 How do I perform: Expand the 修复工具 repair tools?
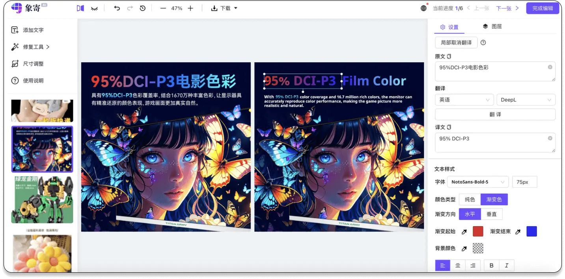point(30,47)
